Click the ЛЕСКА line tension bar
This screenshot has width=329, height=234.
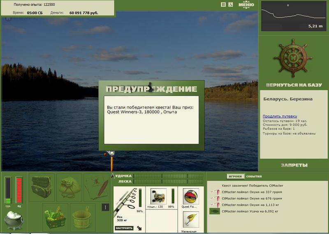(168, 181)
